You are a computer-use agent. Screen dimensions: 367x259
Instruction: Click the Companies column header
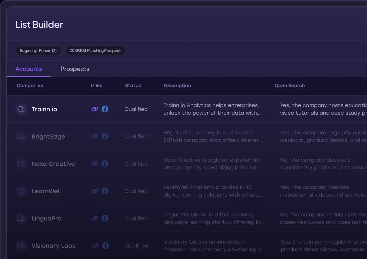tap(30, 85)
